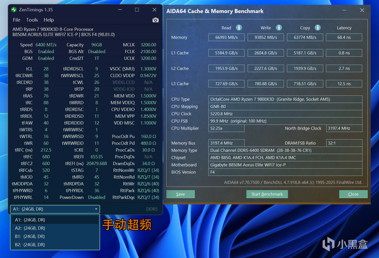Click the CPU Multiplier field 52.25x
Image resolution: width=379 pixels, height=258 pixels.
[227, 128]
